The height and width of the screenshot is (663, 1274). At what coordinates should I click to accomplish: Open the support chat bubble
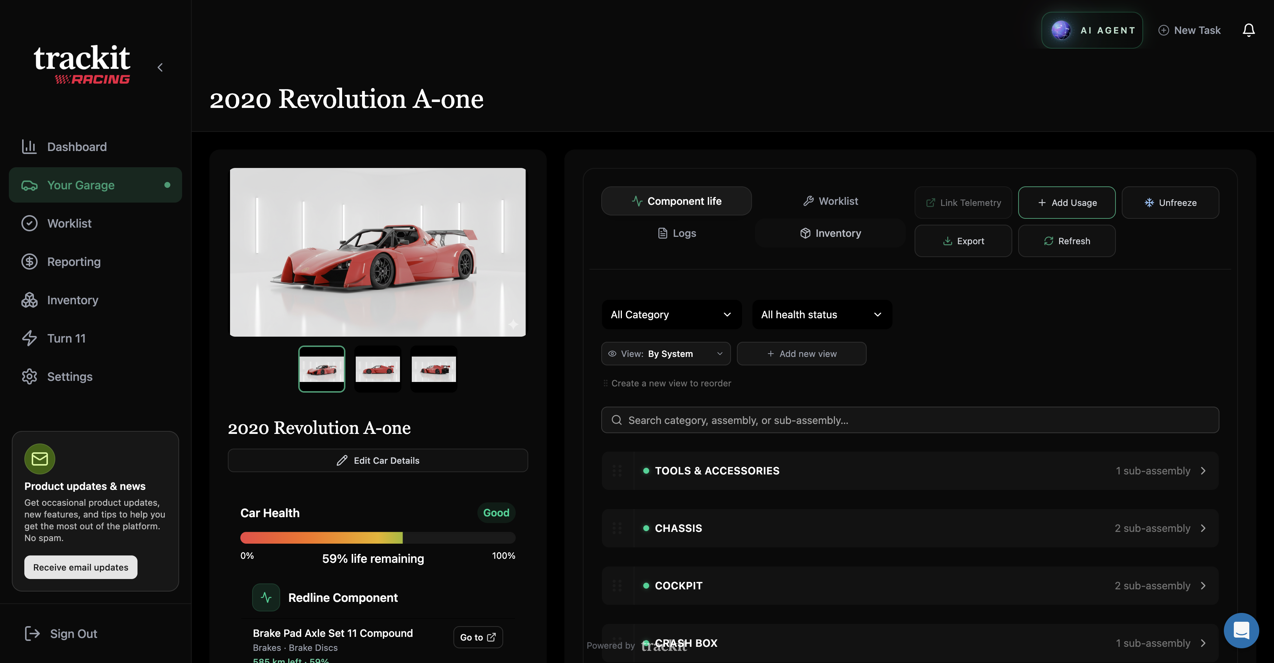(x=1241, y=630)
